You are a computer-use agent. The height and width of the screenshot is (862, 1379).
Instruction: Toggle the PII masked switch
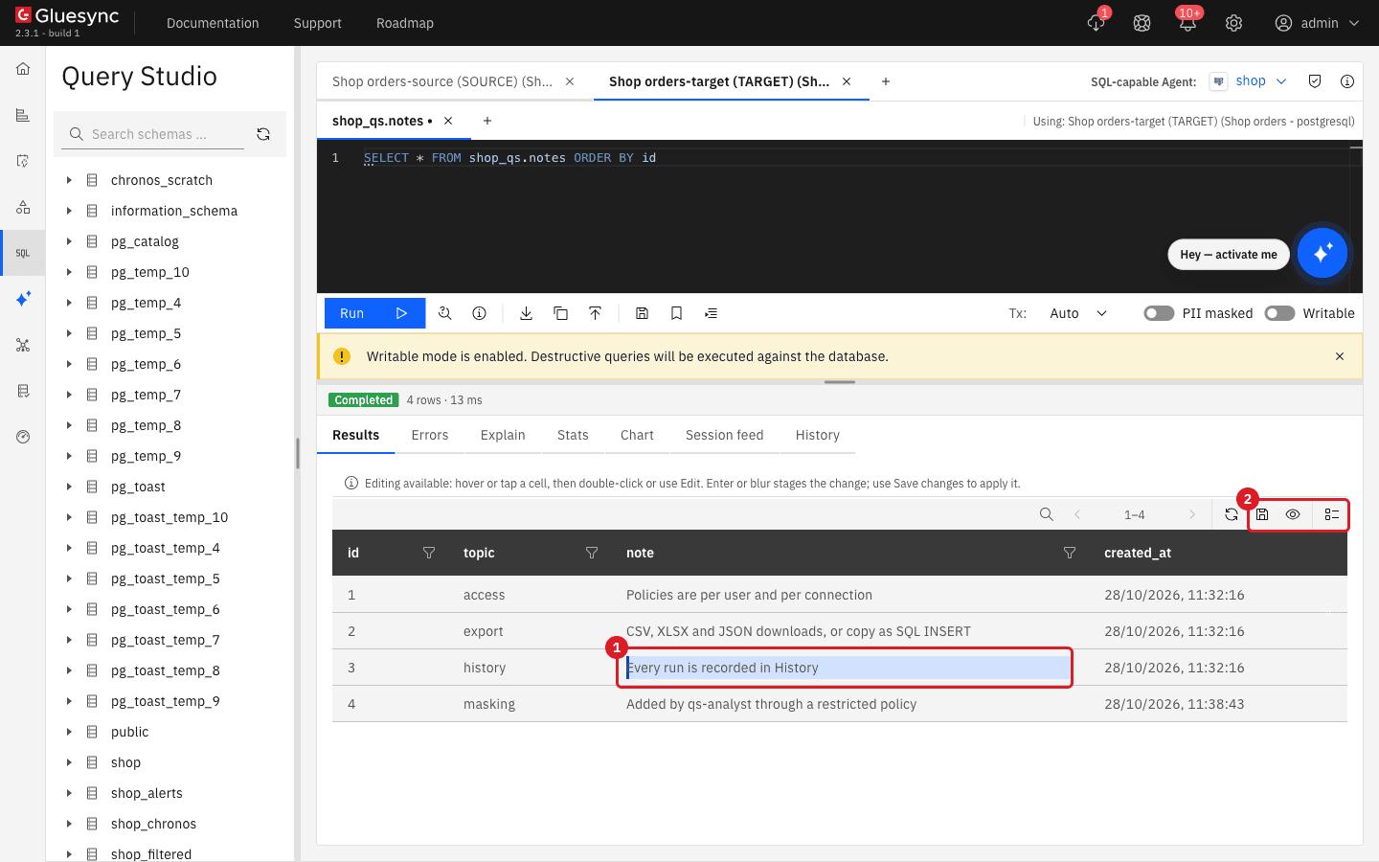click(x=1159, y=313)
